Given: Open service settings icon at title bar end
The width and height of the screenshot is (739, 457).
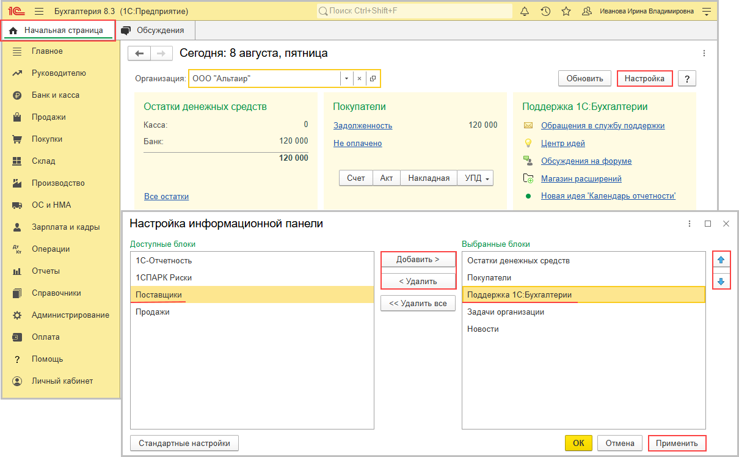Looking at the screenshot, I should point(707,12).
